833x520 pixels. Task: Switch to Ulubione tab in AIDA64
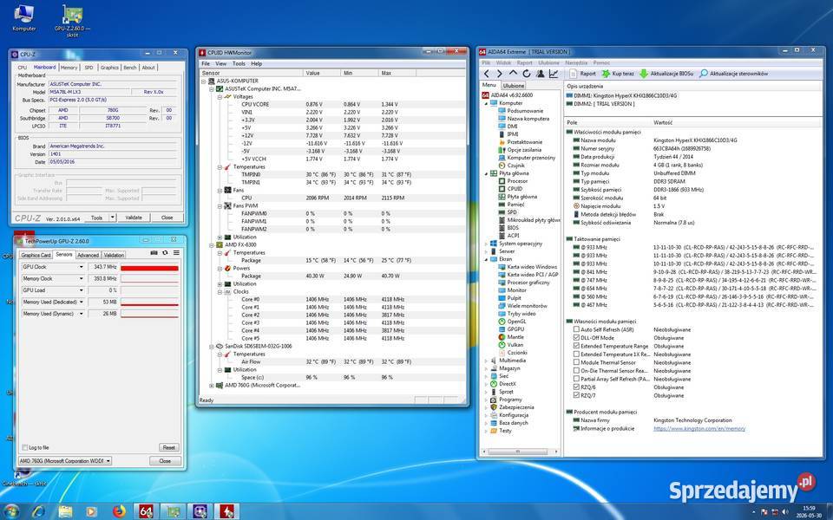point(513,86)
